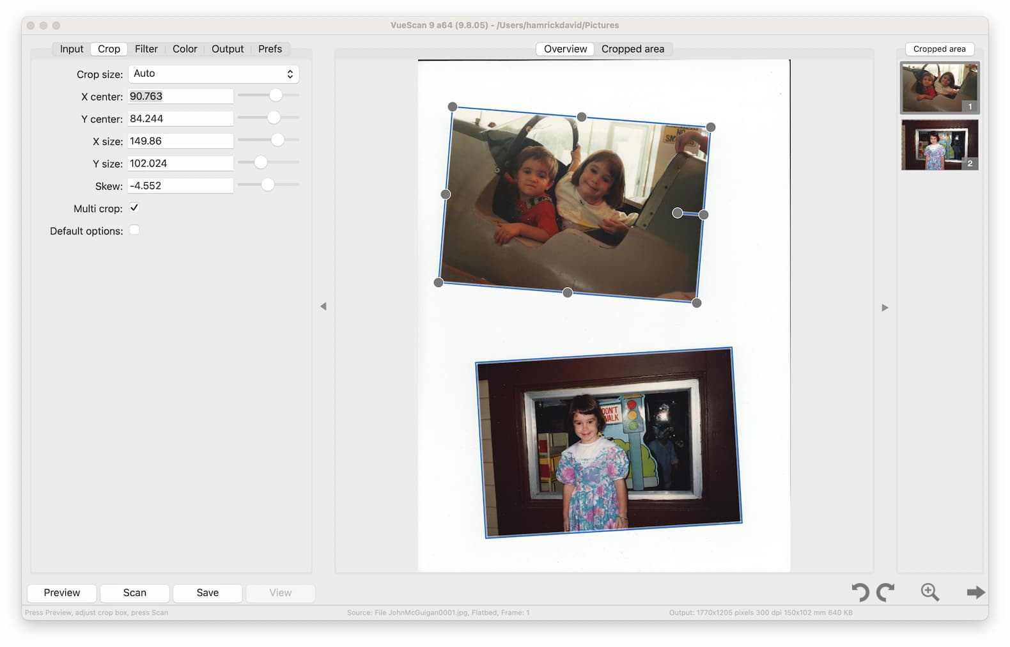The width and height of the screenshot is (1010, 647).
Task: Switch to the Filter tab
Action: tap(146, 49)
